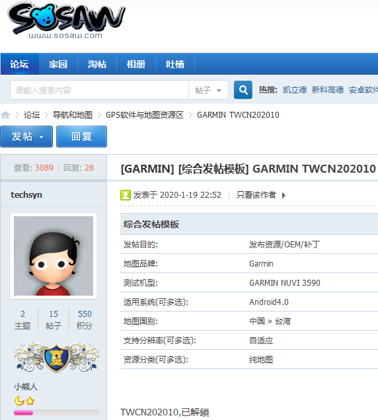The image size is (378, 420).
Task: Click the SOSAW site logo
Action: point(66,21)
